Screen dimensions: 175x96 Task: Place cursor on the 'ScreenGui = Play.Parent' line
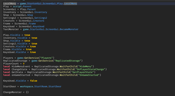[20, 9]
